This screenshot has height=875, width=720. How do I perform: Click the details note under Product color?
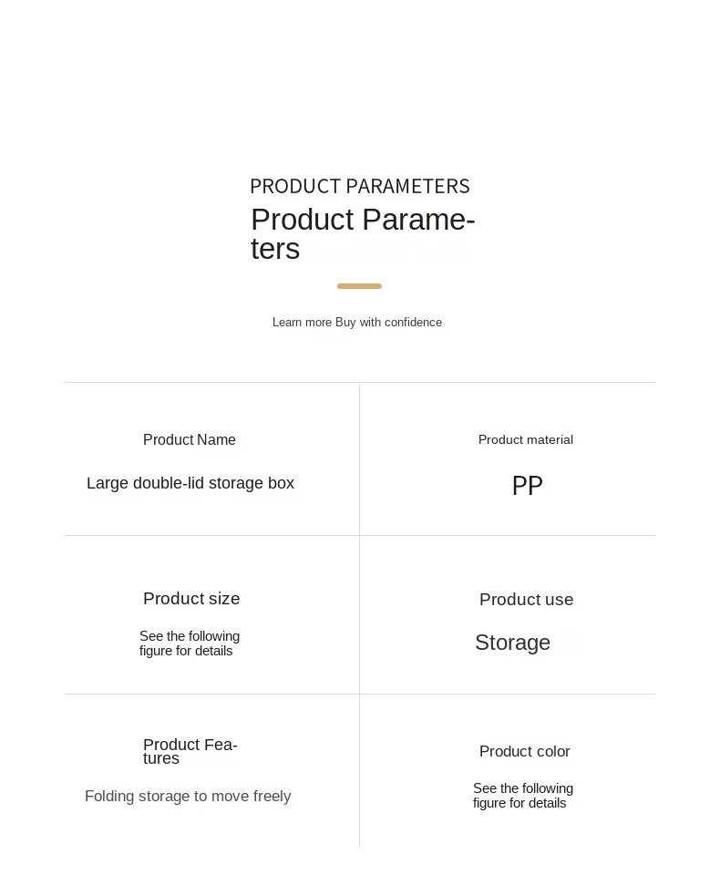coord(523,796)
